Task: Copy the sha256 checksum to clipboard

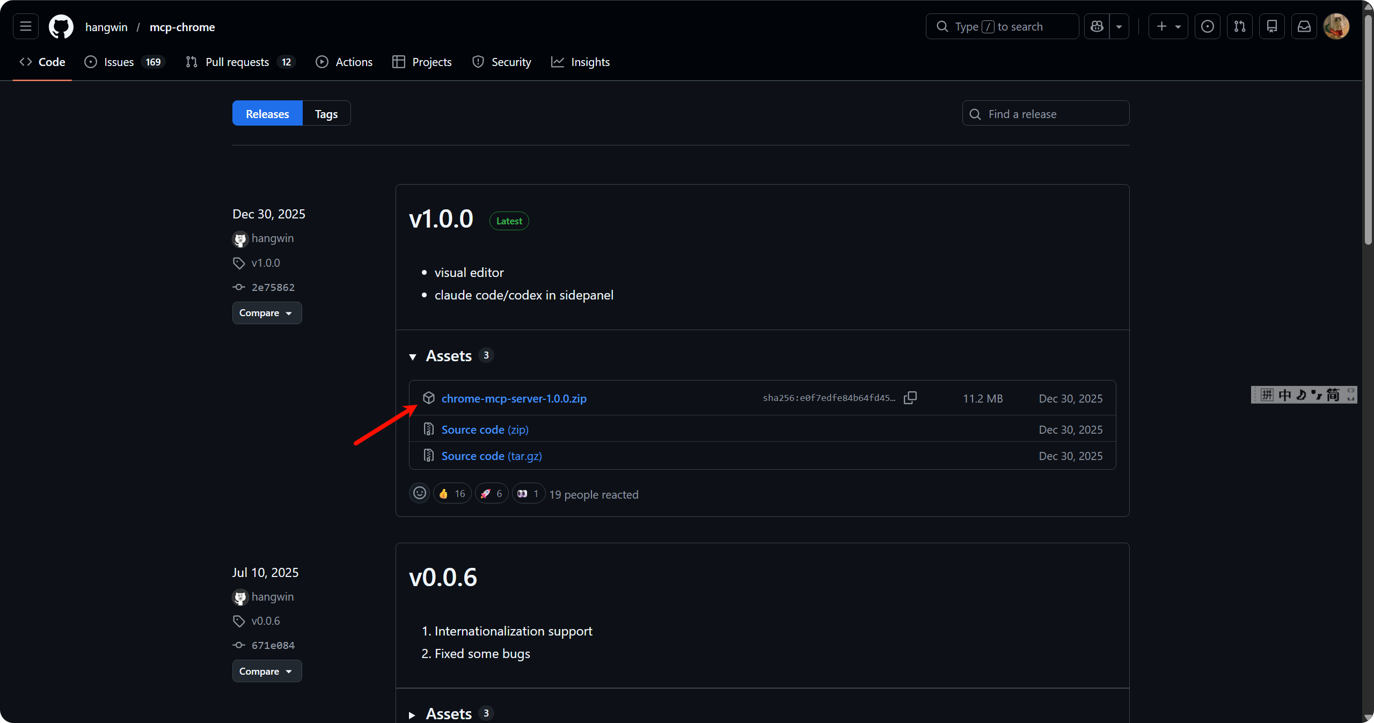Action: pos(910,398)
